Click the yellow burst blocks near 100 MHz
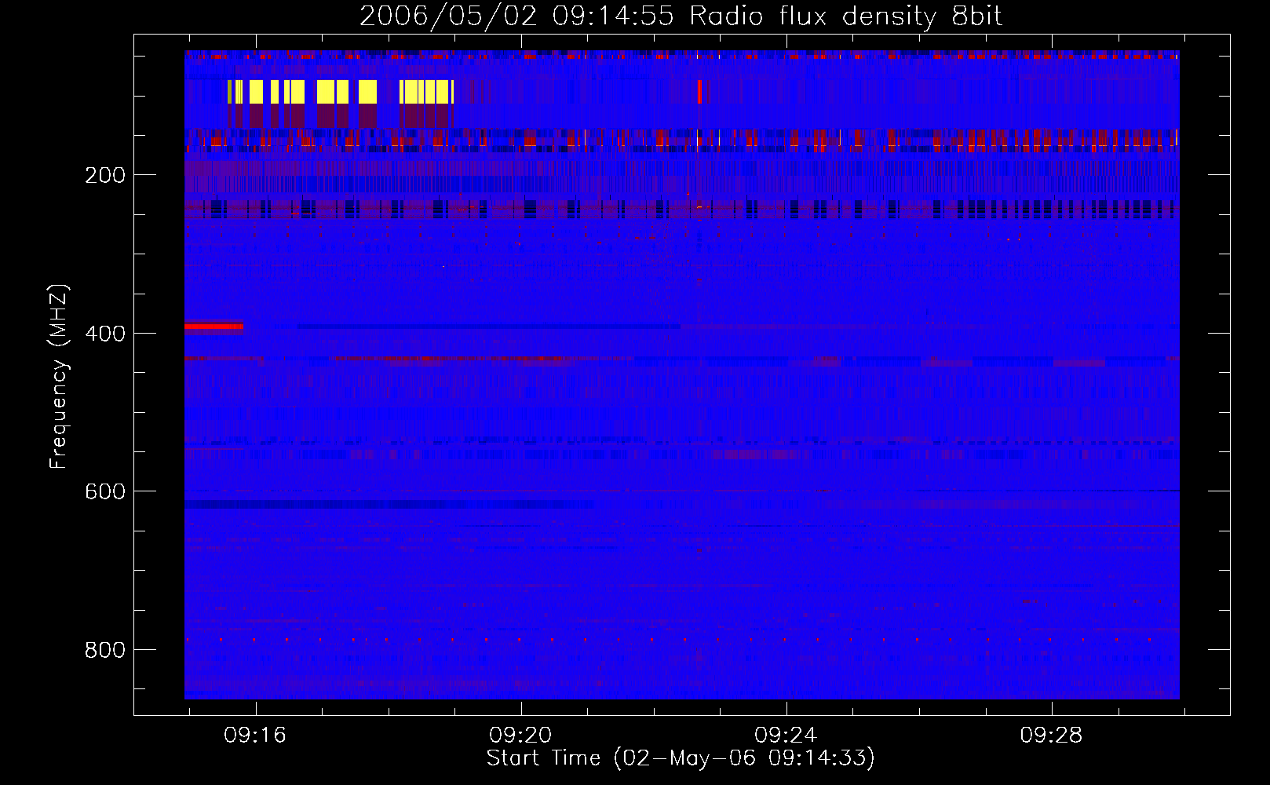This screenshot has height=785, width=1270. tap(341, 92)
